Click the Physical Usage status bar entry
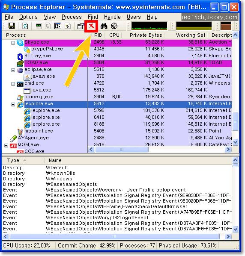 (x=188, y=245)
